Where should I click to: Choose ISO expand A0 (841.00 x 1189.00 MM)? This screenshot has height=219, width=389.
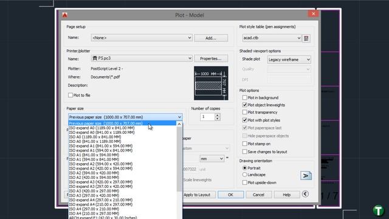tap(102, 133)
